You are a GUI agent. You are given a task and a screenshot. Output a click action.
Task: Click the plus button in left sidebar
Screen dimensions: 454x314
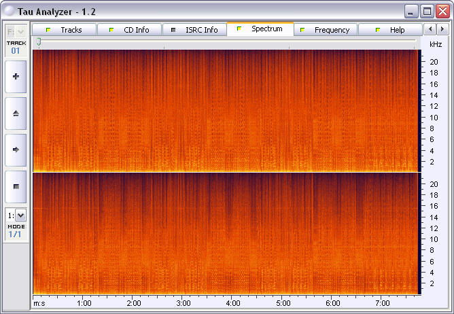[x=16, y=77]
